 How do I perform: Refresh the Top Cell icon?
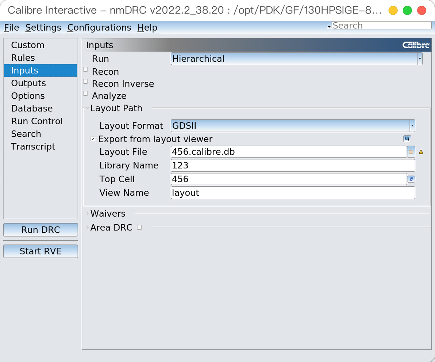pyautogui.click(x=411, y=179)
